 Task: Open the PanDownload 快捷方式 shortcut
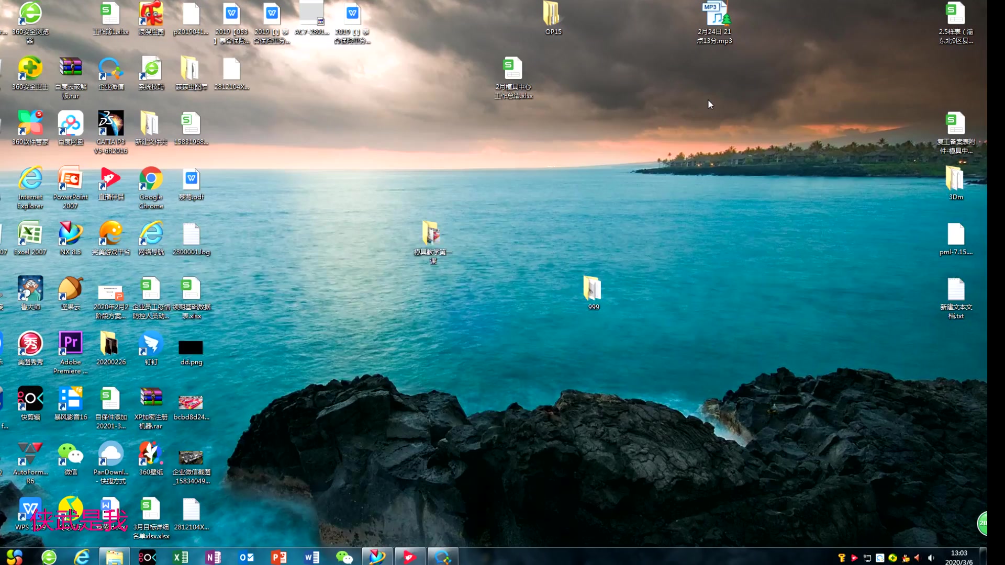coord(111,463)
